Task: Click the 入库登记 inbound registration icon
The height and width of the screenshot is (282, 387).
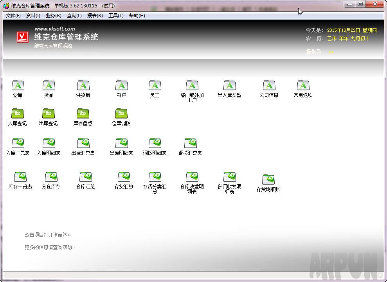Action: (18, 113)
